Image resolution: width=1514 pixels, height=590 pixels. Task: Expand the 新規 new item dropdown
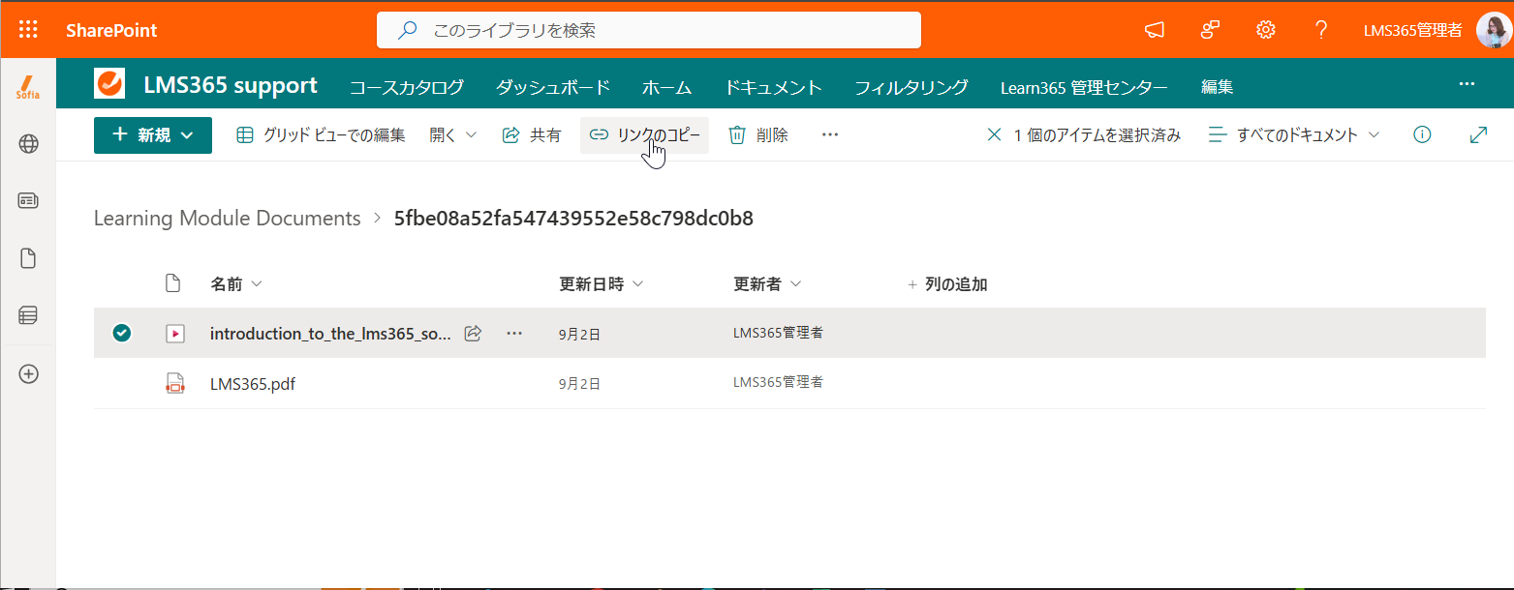153,135
